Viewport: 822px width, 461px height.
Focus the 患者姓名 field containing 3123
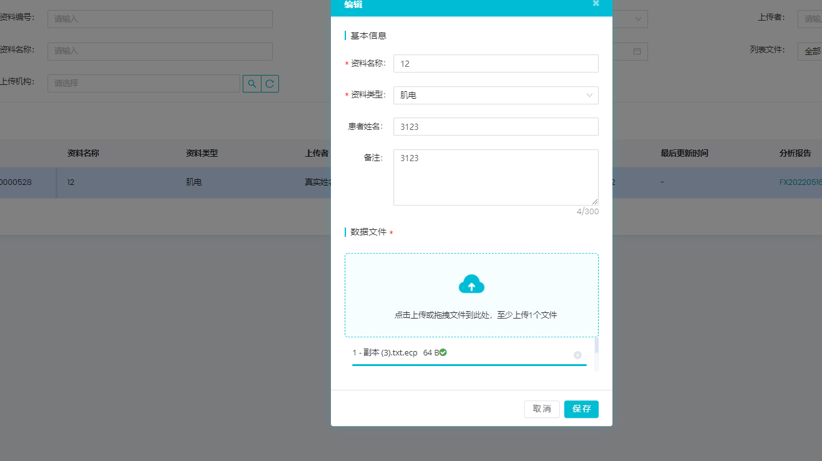496,126
